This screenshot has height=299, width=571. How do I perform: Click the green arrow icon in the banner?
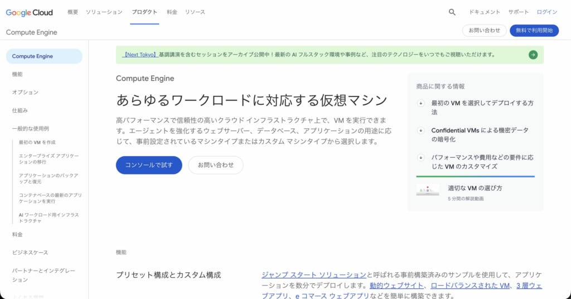(533, 55)
